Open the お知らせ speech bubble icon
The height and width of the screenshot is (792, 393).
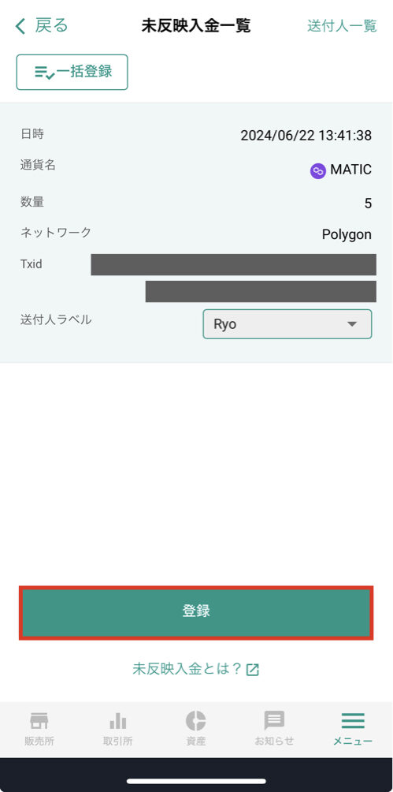point(274,721)
